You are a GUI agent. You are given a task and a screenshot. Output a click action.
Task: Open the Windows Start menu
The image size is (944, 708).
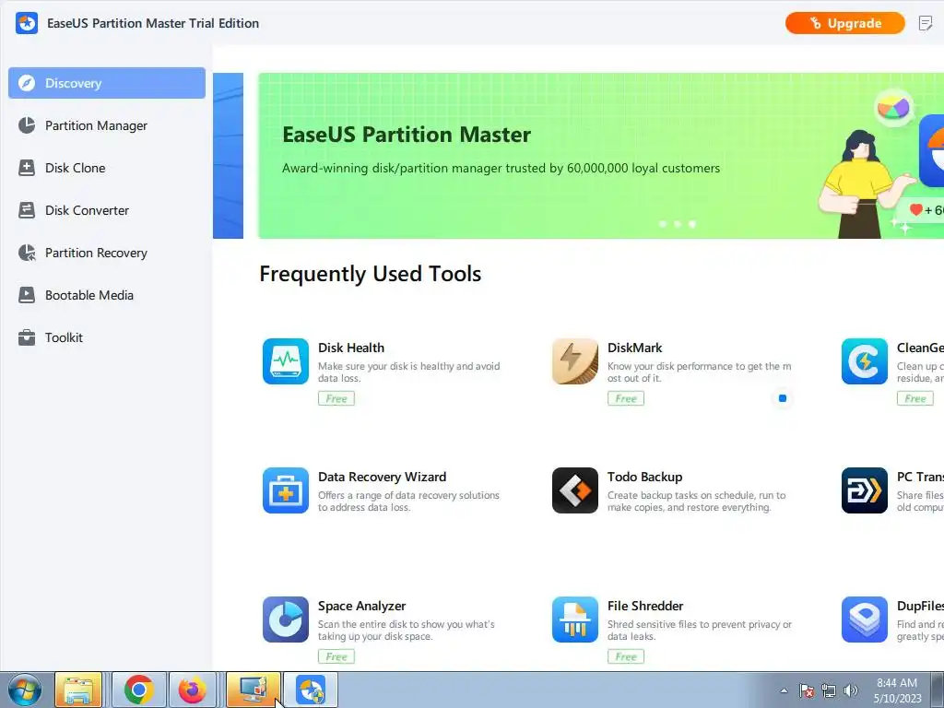pyautogui.click(x=25, y=690)
